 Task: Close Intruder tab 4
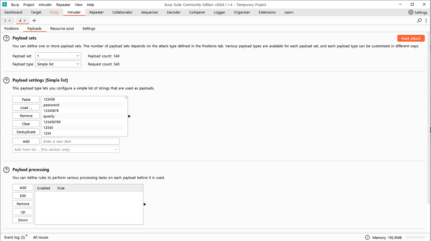tap(25, 21)
